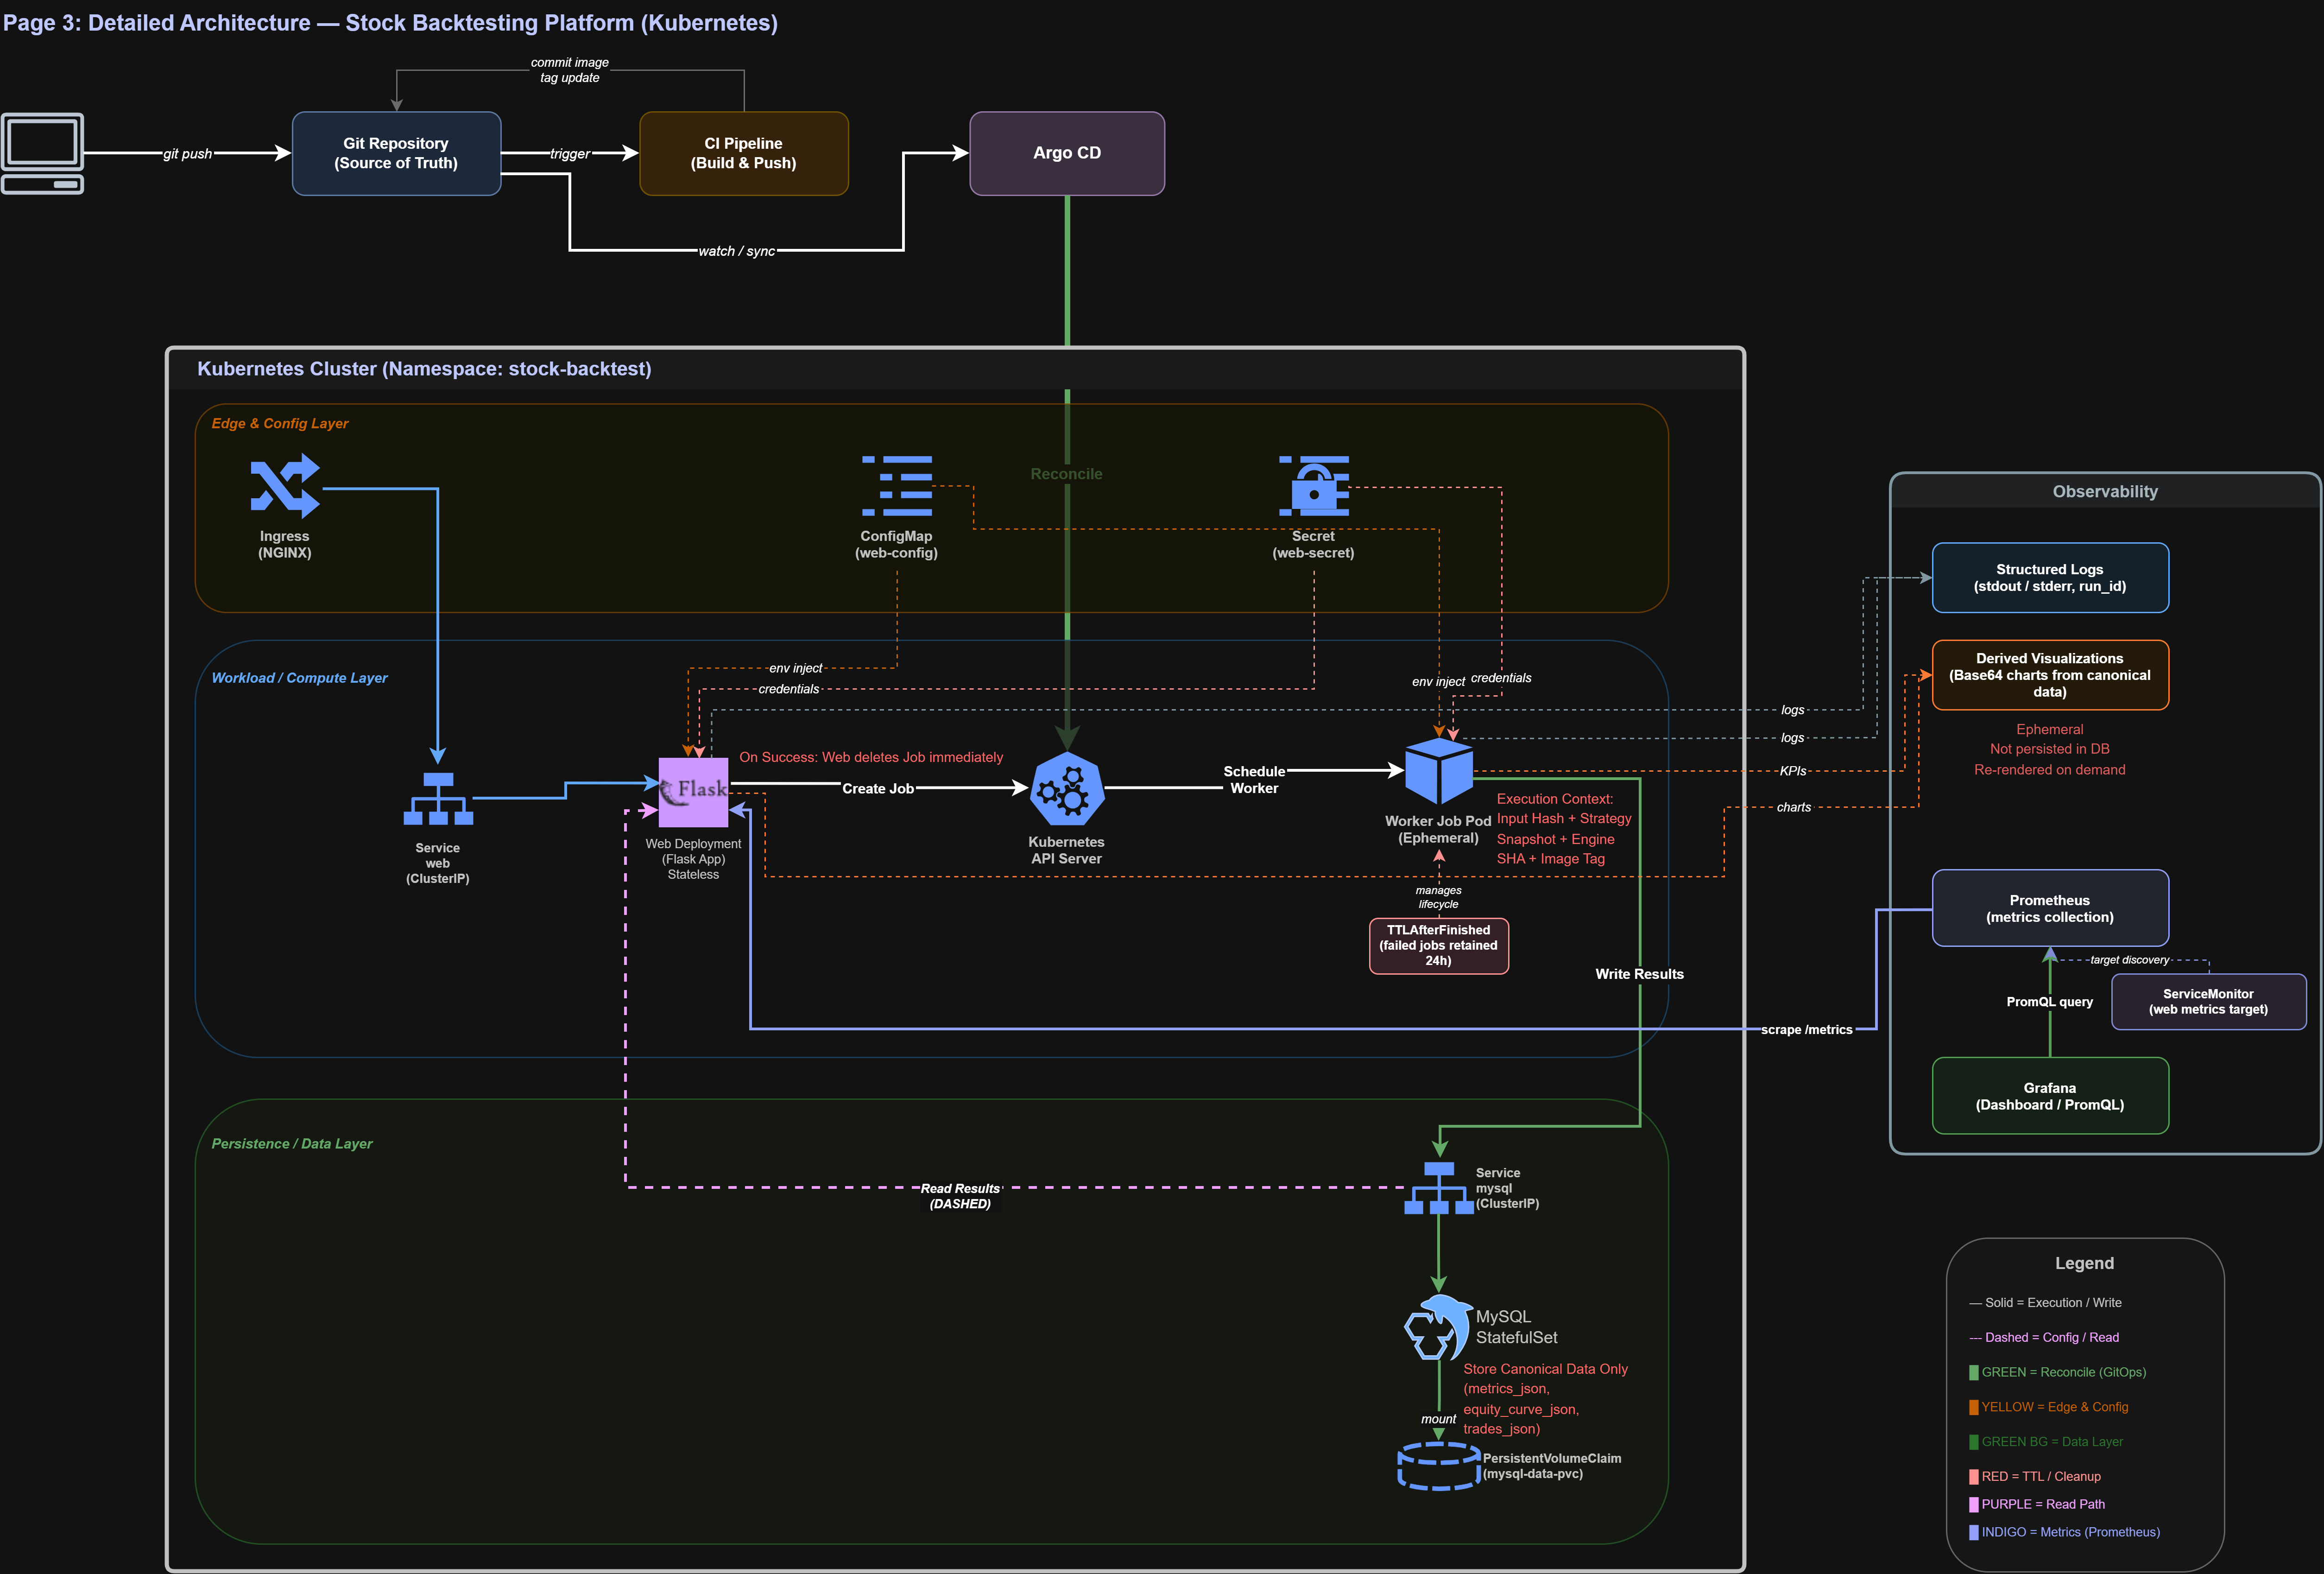Select the MySQL StatefulSet dolphin icon
The width and height of the screenshot is (2324, 1574).
click(1438, 1328)
